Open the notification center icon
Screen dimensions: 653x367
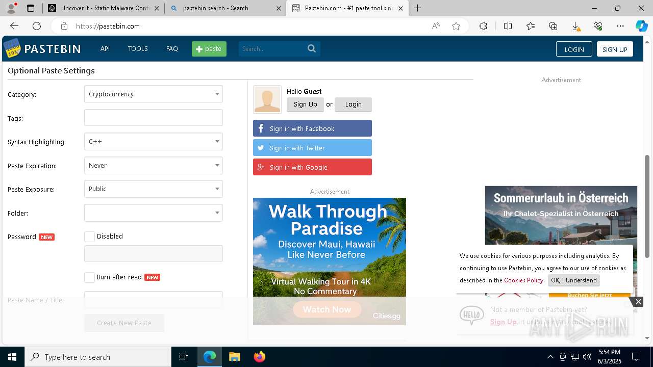[636, 357]
